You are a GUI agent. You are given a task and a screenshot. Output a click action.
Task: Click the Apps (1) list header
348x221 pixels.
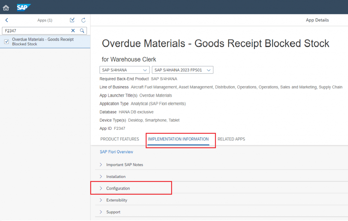click(x=45, y=20)
